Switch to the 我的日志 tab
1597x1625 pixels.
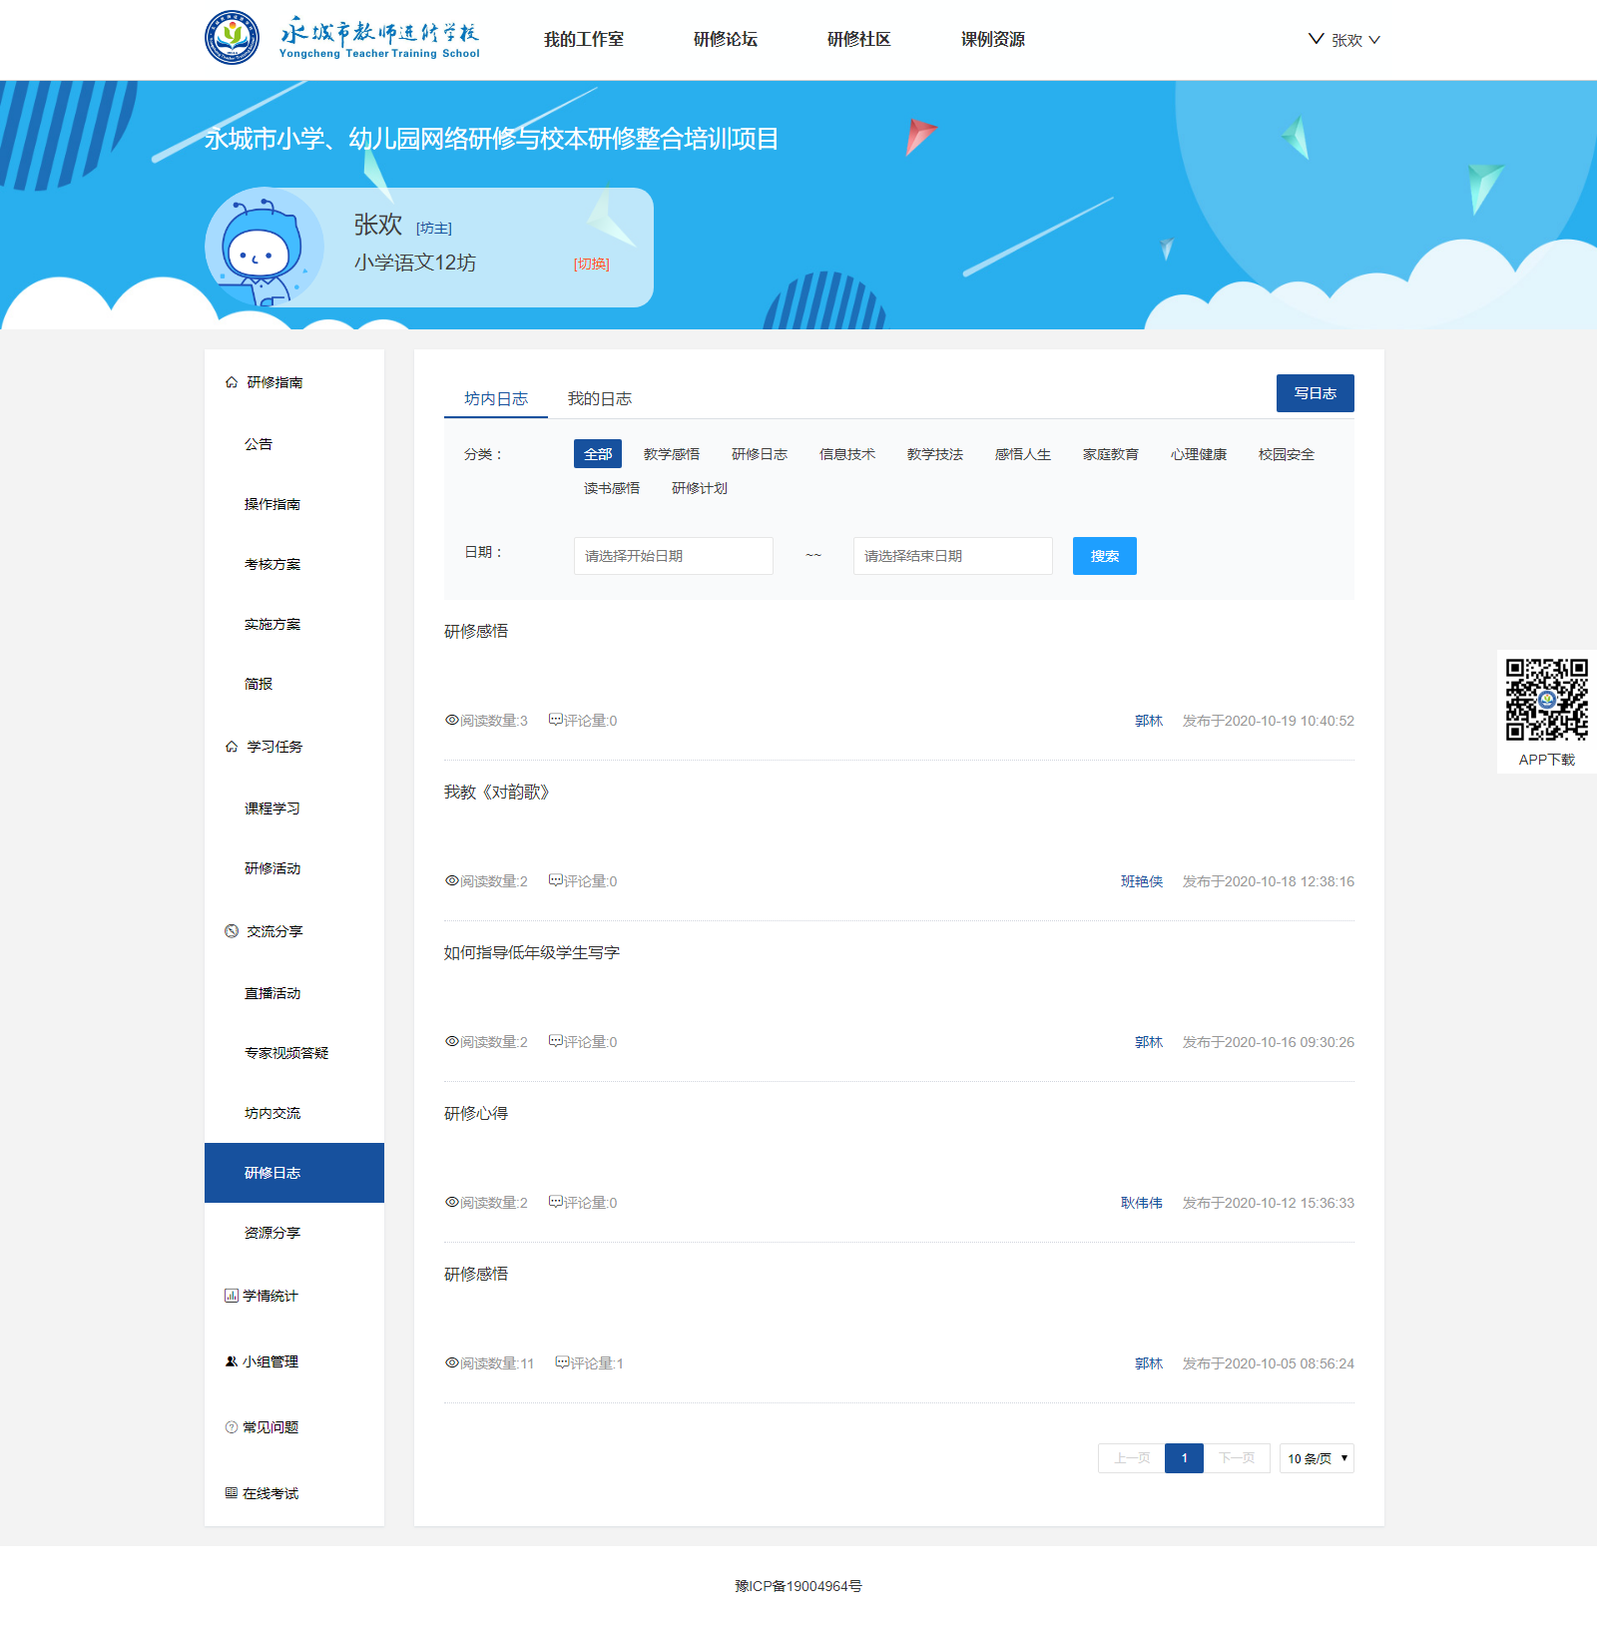click(599, 398)
